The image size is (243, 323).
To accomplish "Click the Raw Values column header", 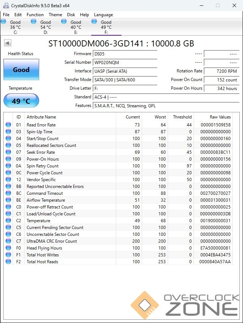I will tap(220, 117).
